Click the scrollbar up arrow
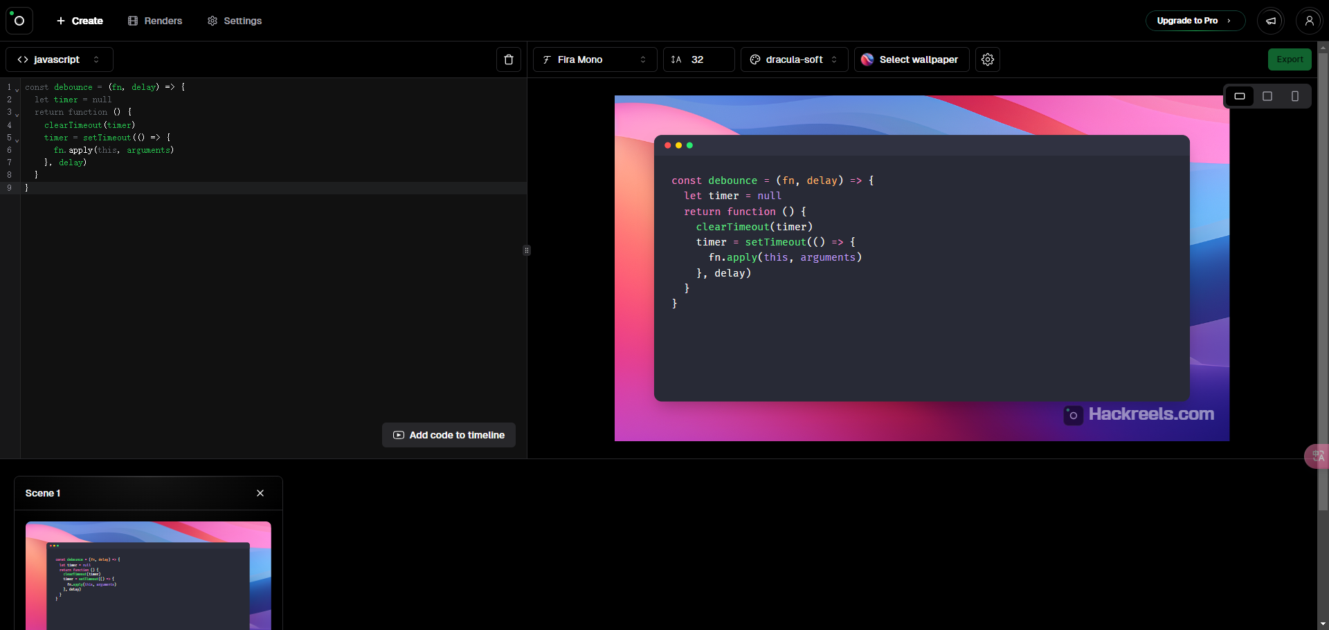1329x630 pixels. tap(1323, 48)
